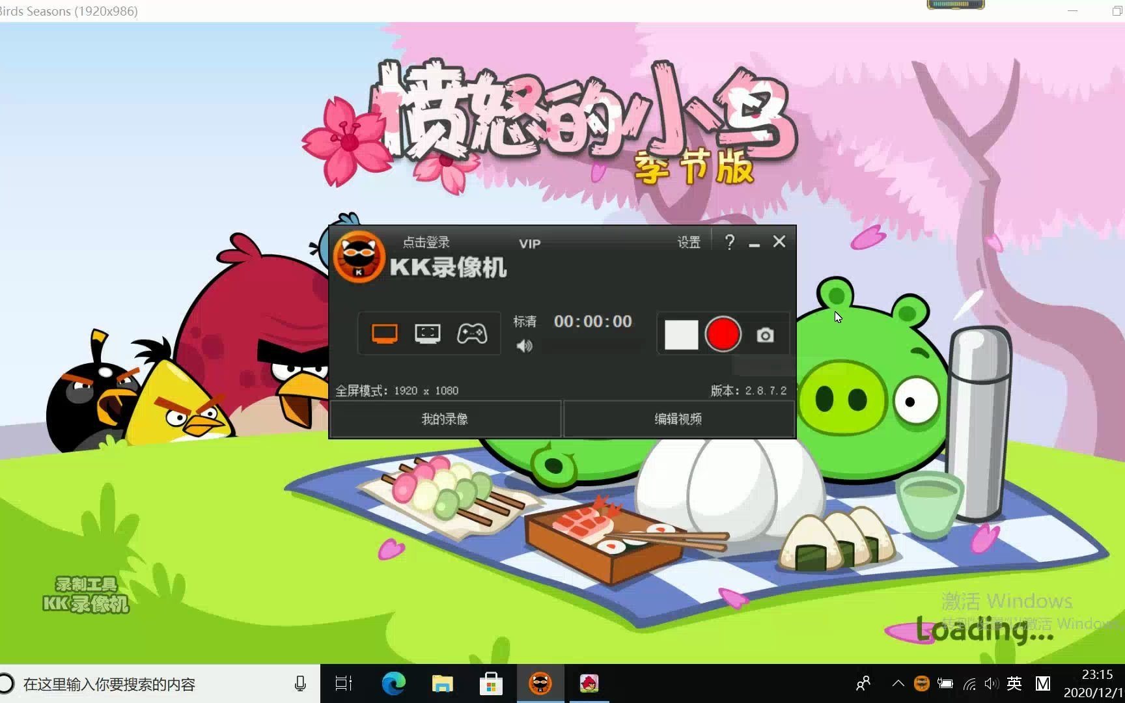Click 点击登录 to log in
Image resolution: width=1125 pixels, height=703 pixels.
tap(426, 242)
